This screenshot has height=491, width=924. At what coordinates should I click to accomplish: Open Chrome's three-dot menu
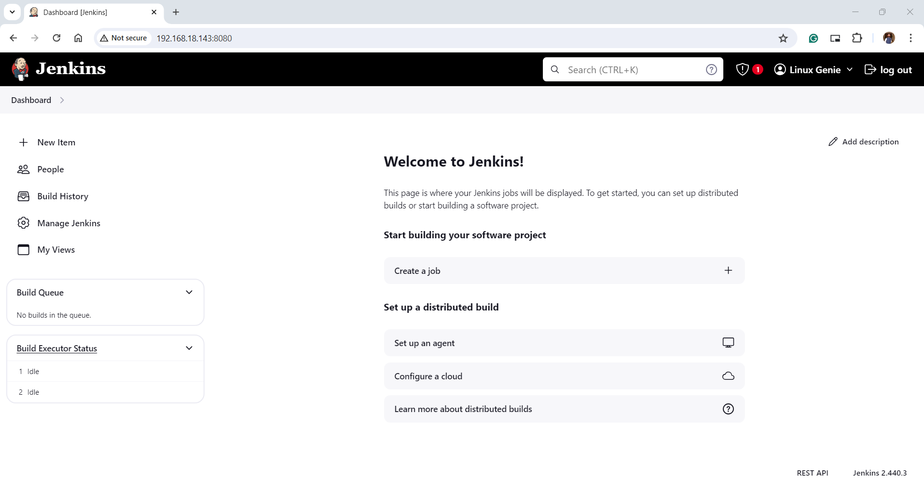click(911, 38)
